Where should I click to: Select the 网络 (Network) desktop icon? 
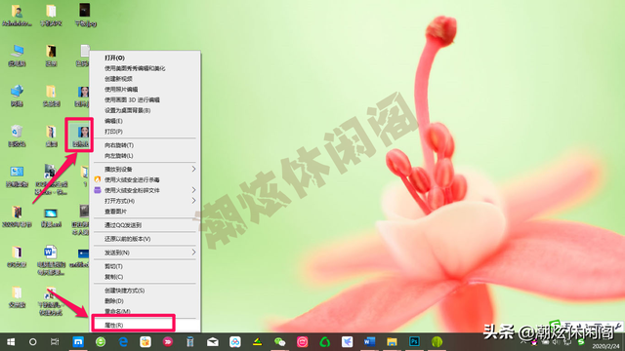coord(17,96)
